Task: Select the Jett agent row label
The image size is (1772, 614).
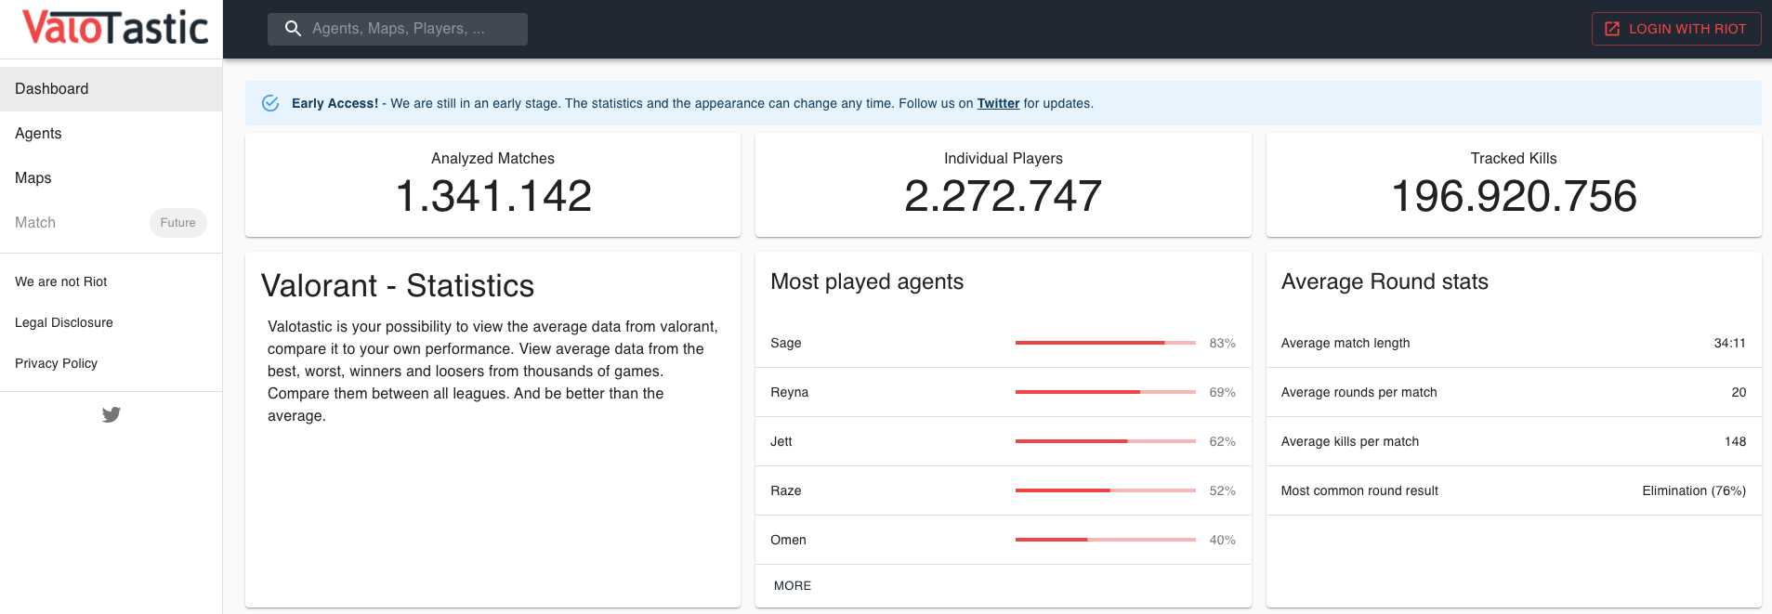Action: pos(781,441)
